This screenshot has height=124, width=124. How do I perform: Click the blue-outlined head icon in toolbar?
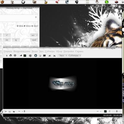pyautogui.click(x=36, y=55)
